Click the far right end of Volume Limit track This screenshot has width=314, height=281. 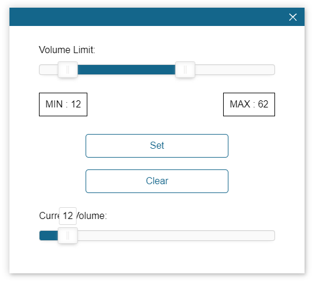273,70
